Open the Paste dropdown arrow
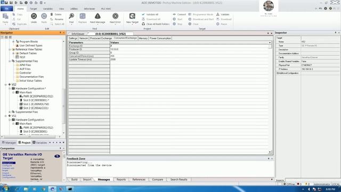 5,25
